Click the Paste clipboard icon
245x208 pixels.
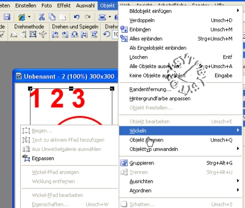click(x=63, y=17)
